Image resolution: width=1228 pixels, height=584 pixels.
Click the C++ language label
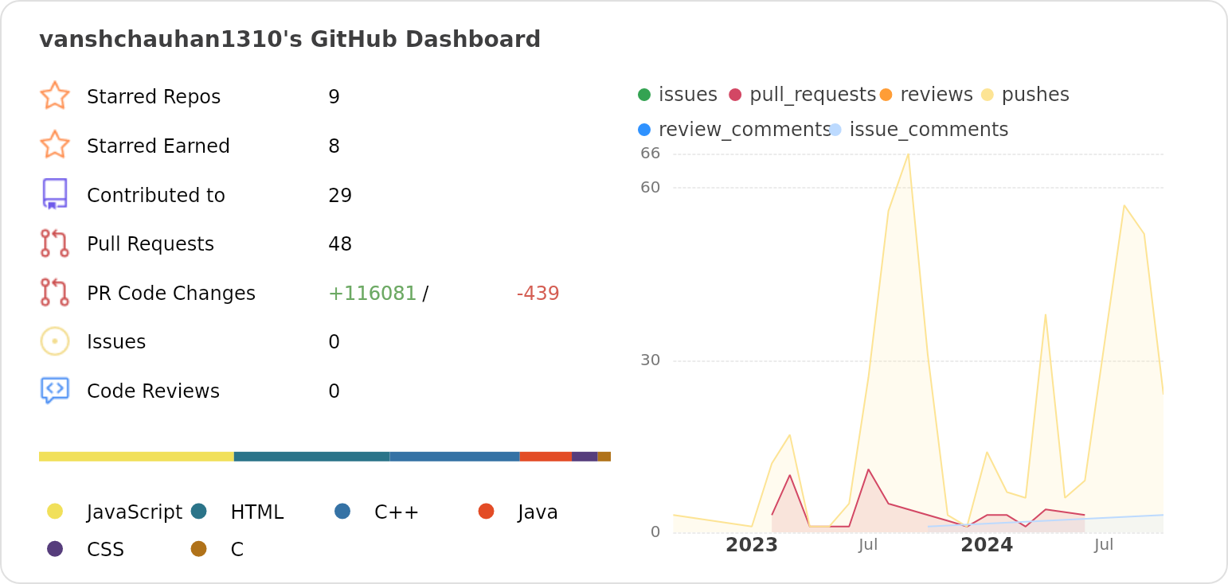(397, 512)
